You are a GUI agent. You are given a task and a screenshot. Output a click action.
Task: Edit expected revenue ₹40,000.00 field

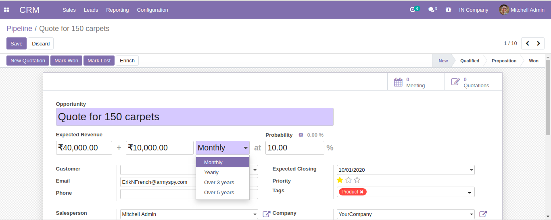click(84, 148)
